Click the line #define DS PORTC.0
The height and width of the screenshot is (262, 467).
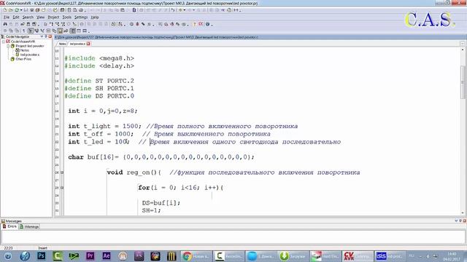[x=99, y=96]
